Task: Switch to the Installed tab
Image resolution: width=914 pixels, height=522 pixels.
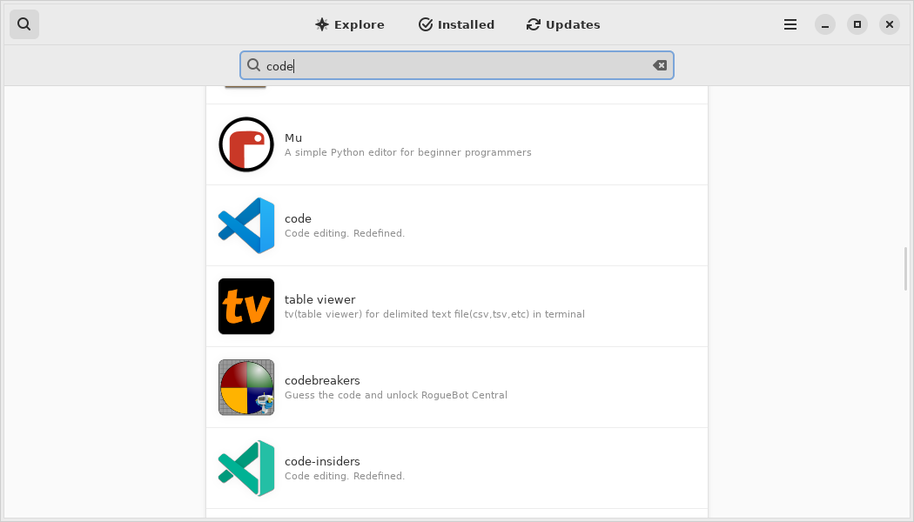Action: click(x=456, y=24)
